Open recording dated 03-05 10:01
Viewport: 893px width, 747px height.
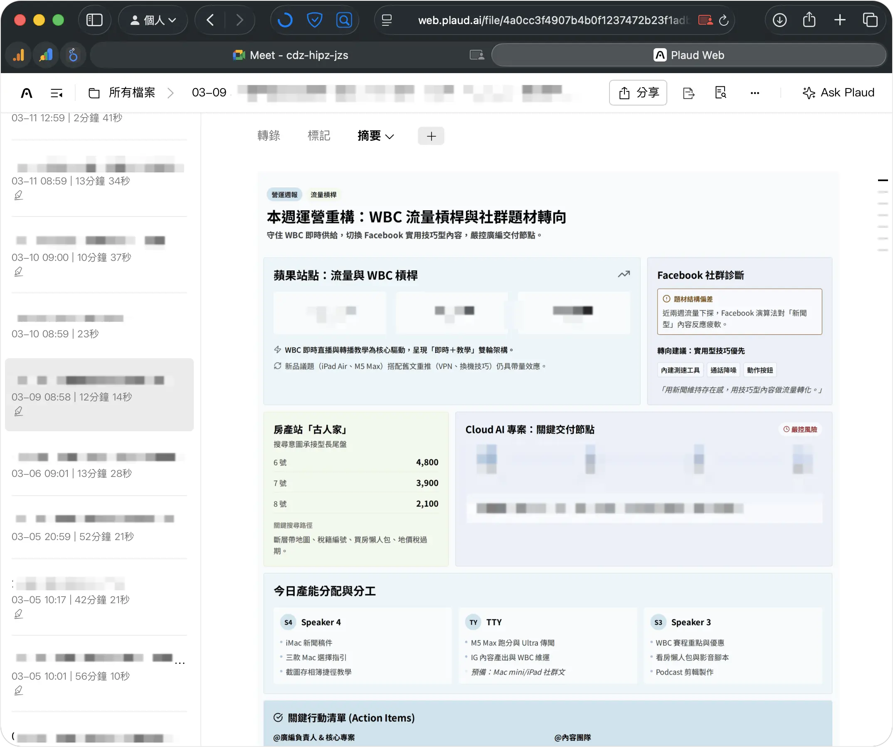click(99, 673)
